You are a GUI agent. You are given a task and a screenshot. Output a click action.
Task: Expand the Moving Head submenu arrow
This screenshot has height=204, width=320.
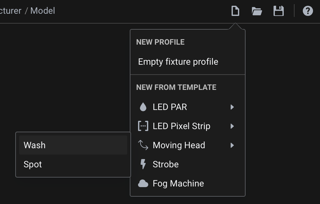pos(232,145)
